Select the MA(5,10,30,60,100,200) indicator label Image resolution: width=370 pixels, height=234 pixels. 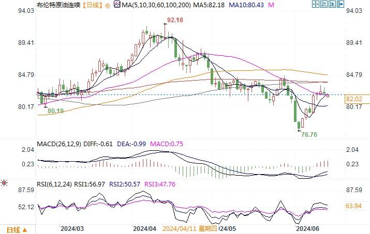(x=156, y=5)
